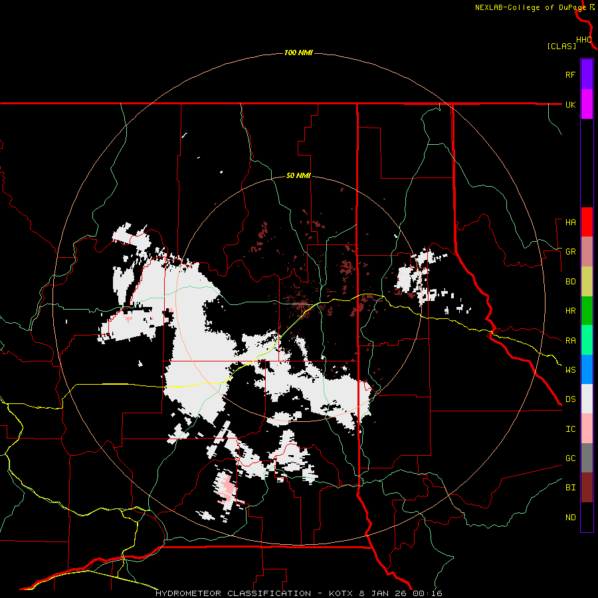Click the WS blue legend swatch

pyautogui.click(x=587, y=369)
